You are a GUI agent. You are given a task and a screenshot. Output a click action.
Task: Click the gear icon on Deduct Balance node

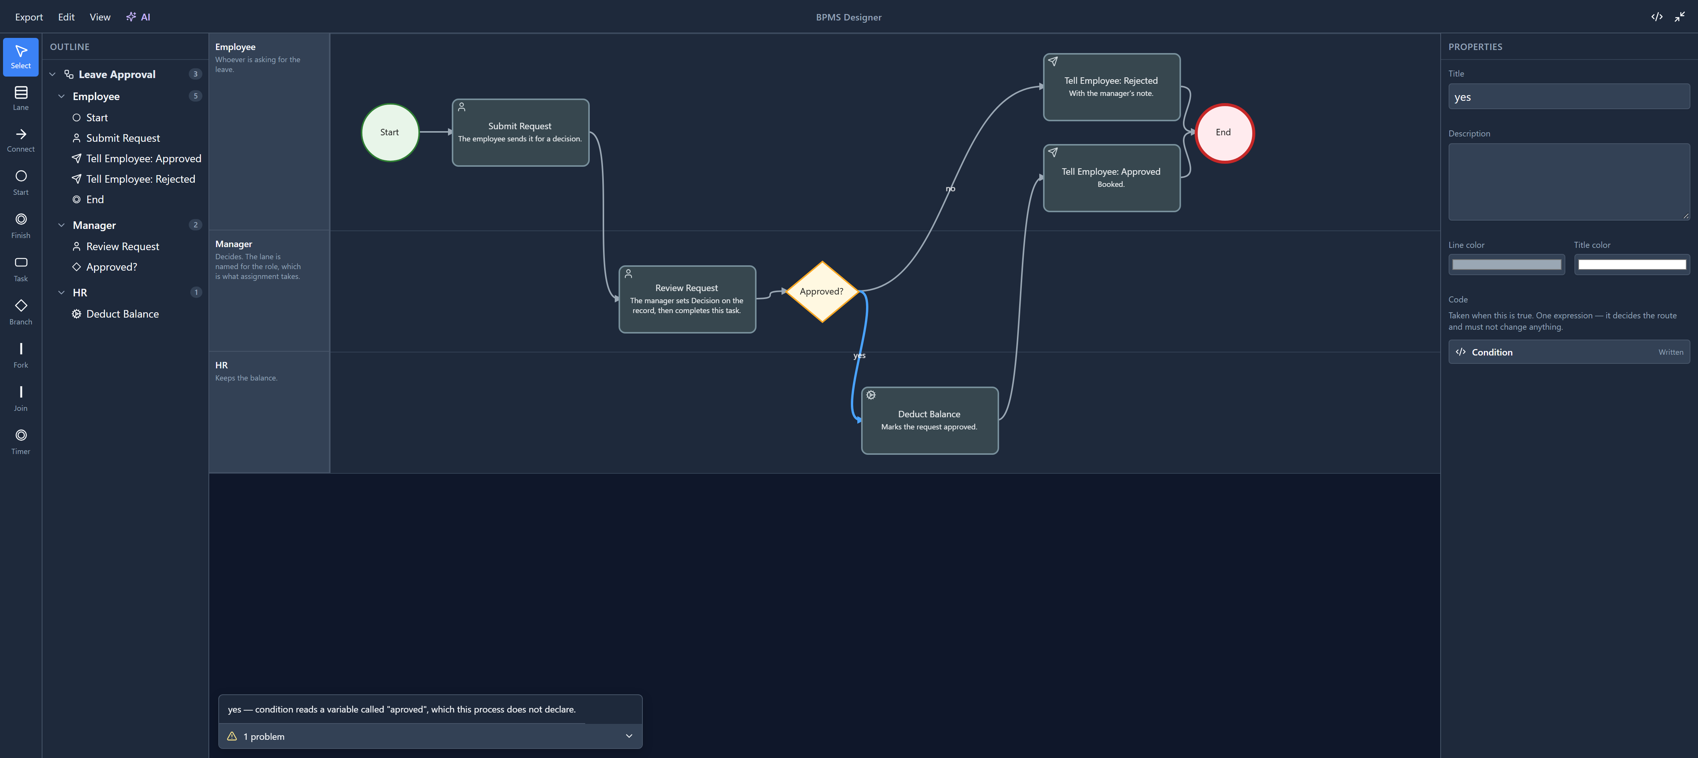(x=871, y=395)
